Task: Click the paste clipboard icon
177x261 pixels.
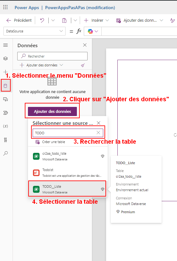Action: [64, 20]
